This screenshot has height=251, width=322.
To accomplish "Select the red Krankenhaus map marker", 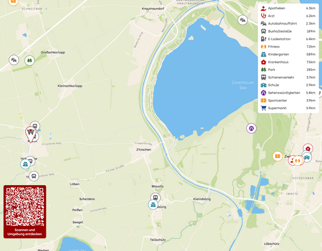I will point(308,149).
